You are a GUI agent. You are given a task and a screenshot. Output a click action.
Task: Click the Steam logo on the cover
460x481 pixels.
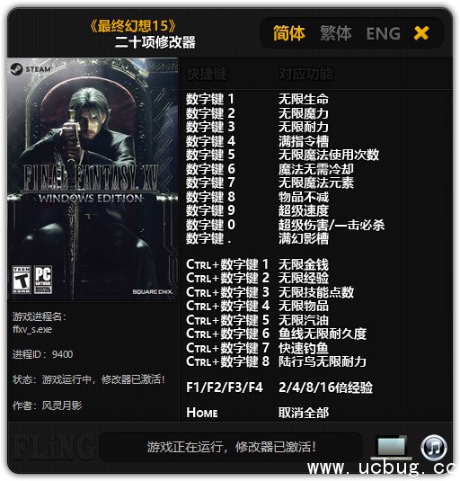pos(16,69)
